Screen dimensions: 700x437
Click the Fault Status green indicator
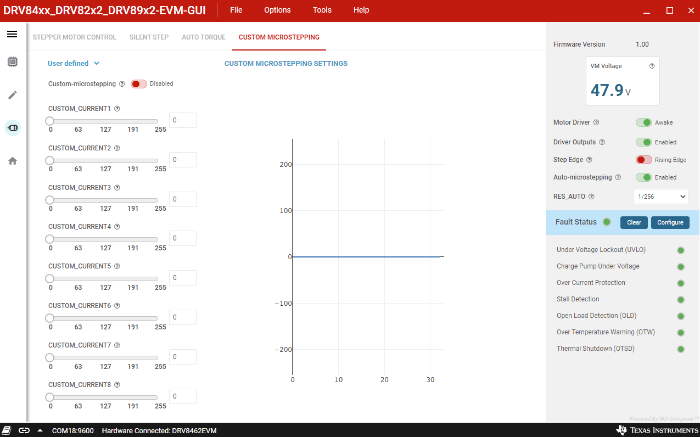[607, 222]
